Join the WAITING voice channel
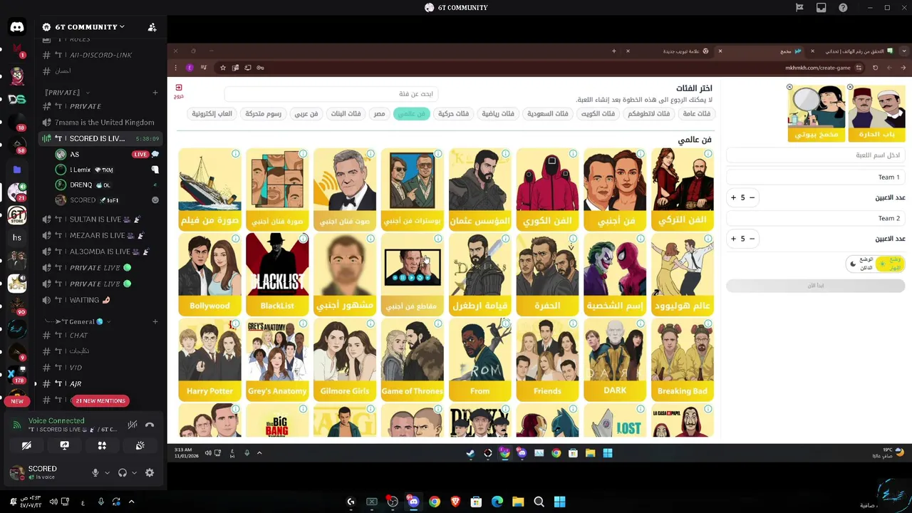 tap(100, 300)
